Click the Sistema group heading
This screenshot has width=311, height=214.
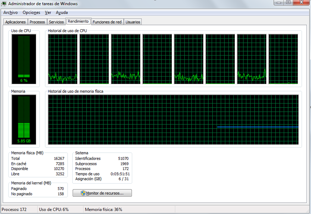tap(81, 153)
